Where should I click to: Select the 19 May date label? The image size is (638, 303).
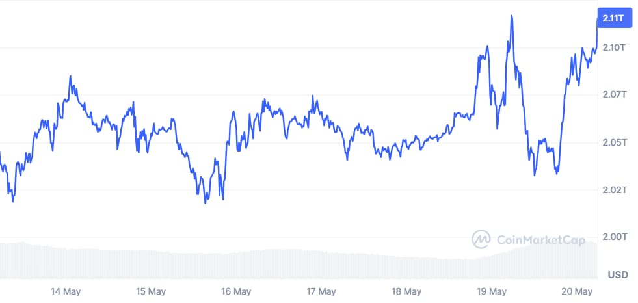(491, 291)
